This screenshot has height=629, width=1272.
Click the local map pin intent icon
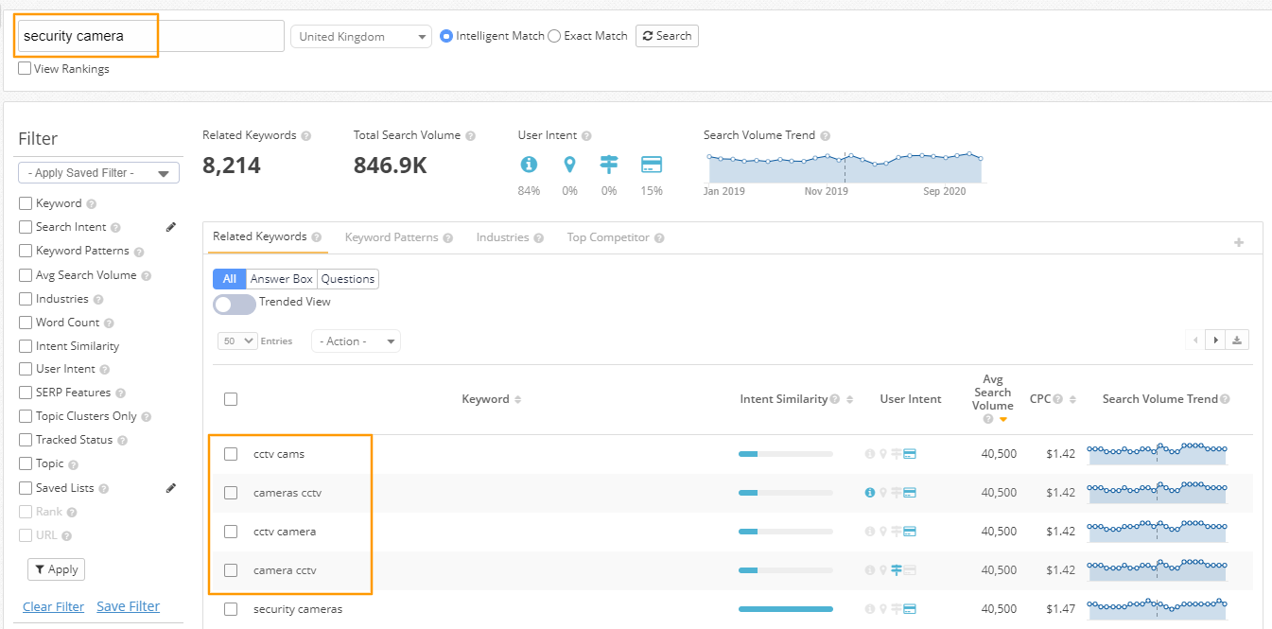click(569, 165)
